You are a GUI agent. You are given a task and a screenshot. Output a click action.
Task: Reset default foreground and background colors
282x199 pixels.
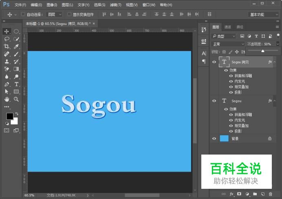coord(7,124)
